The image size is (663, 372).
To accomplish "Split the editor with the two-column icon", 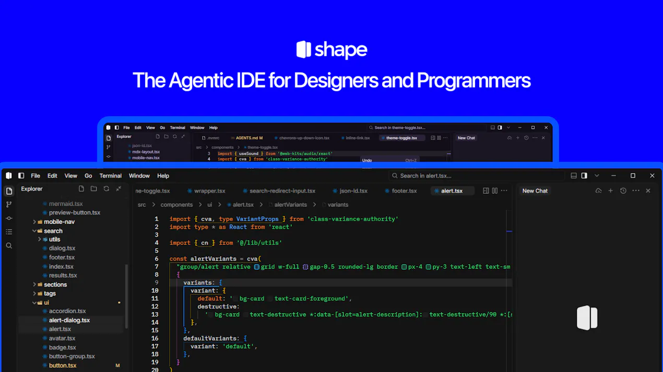I will (x=495, y=191).
